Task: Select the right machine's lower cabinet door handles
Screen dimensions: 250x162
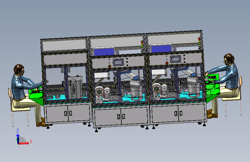Action: (x=178, y=113)
